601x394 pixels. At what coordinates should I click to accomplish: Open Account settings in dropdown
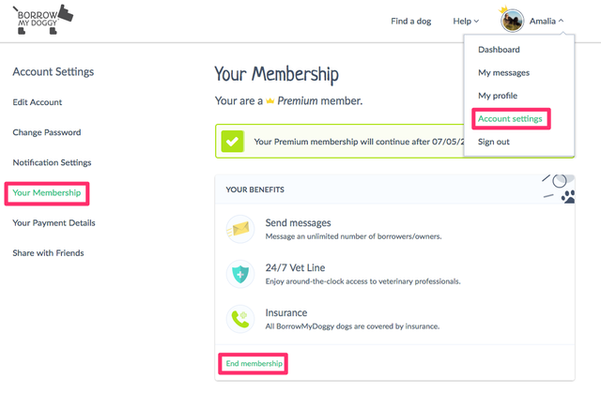510,118
